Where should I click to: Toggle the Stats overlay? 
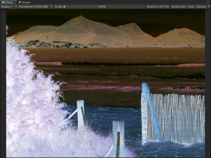pos(191,7)
